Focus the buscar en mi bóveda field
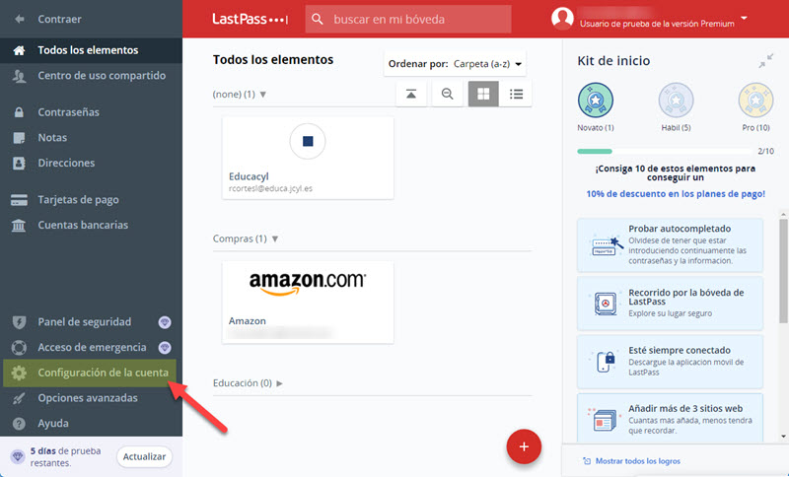This screenshot has width=789, height=477. [408, 19]
